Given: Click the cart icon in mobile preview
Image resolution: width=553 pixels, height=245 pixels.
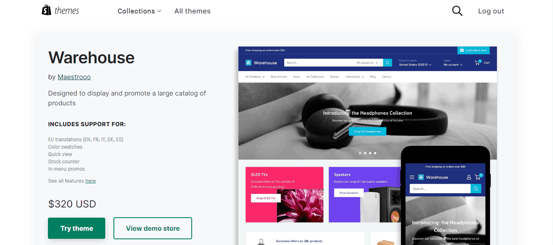Looking at the screenshot, I should [478, 177].
